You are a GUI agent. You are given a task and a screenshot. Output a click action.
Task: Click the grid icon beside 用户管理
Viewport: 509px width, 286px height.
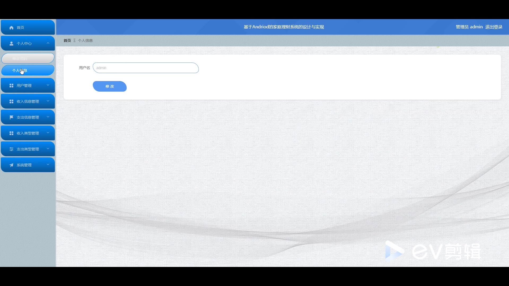point(11,86)
